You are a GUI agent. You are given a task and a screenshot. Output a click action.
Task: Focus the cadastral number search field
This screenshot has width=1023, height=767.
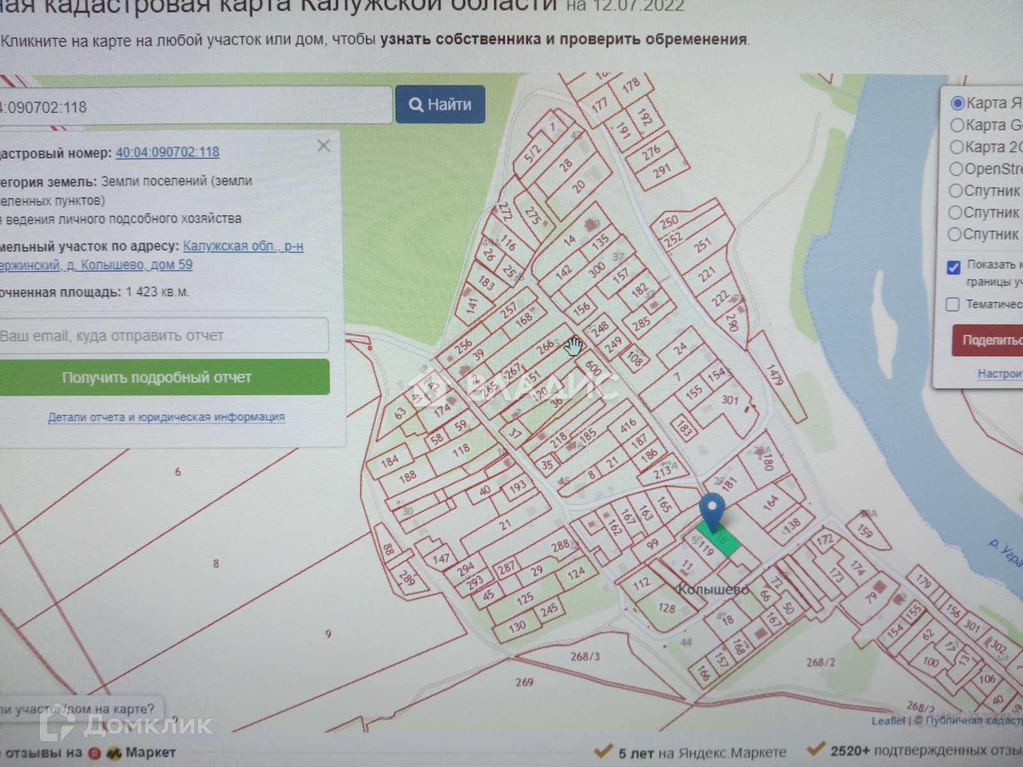point(194,105)
